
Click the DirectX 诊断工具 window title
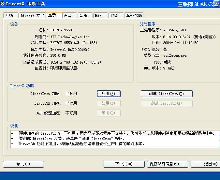point(25,4)
